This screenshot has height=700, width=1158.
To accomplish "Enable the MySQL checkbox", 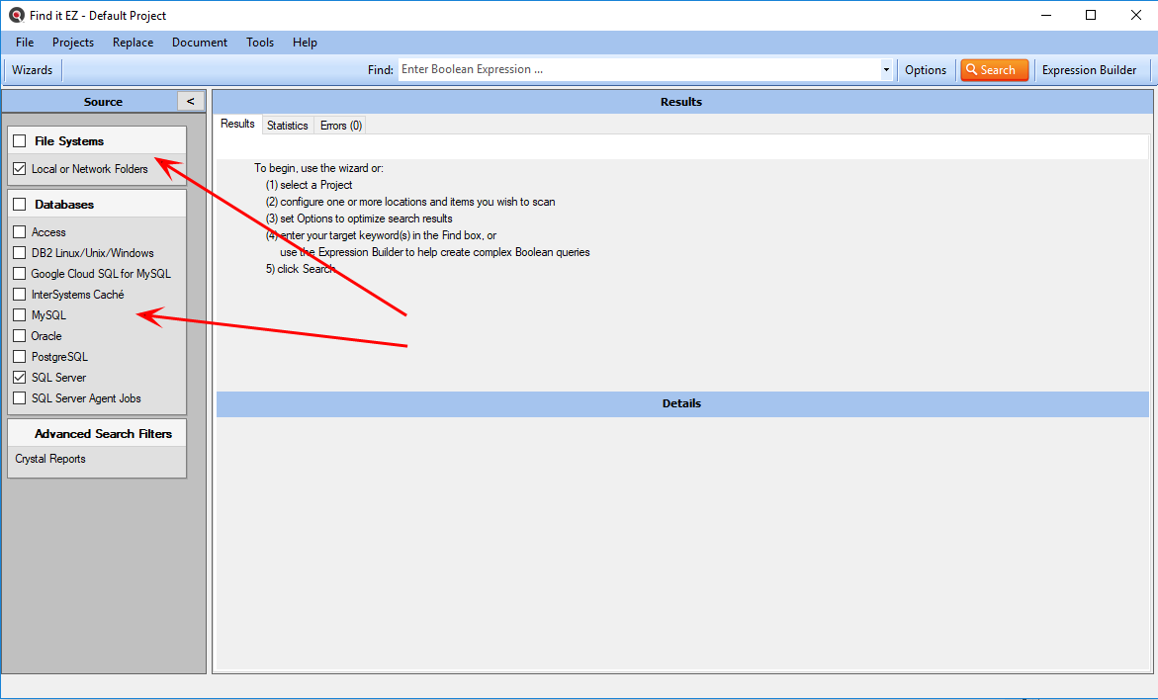I will [19, 314].
